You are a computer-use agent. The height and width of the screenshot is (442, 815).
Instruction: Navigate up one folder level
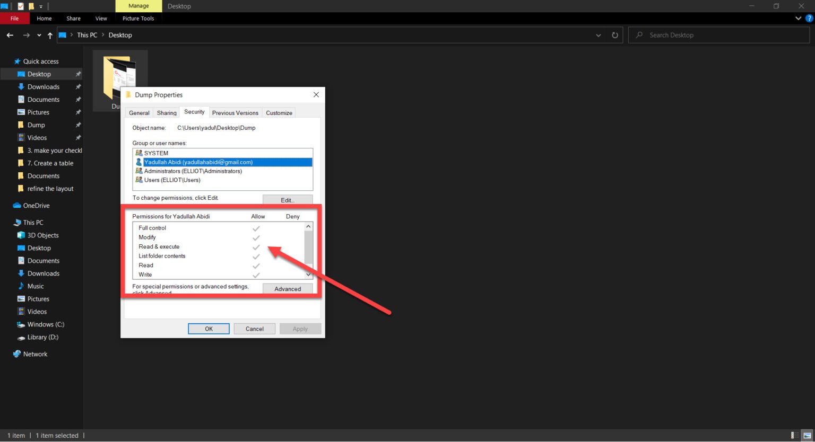49,35
